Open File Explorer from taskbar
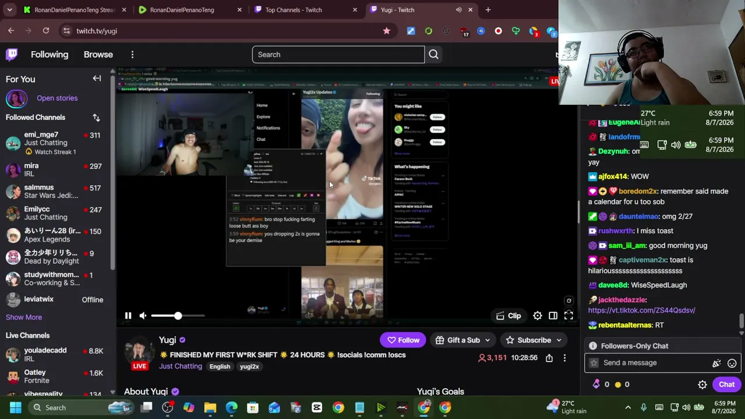Image resolution: width=745 pixels, height=419 pixels. pos(210,407)
